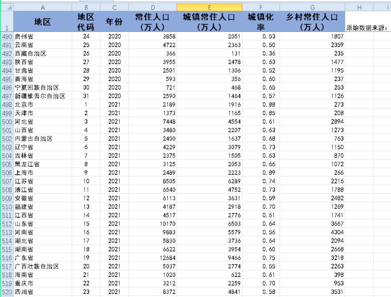Select column A header
Viewport: 391px width, 297px height.
[x=43, y=8]
